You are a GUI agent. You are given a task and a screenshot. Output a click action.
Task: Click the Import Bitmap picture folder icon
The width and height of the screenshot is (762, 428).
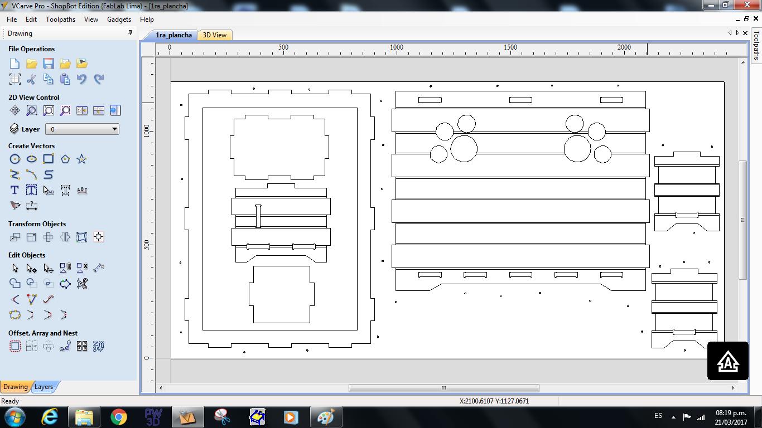tap(82, 64)
